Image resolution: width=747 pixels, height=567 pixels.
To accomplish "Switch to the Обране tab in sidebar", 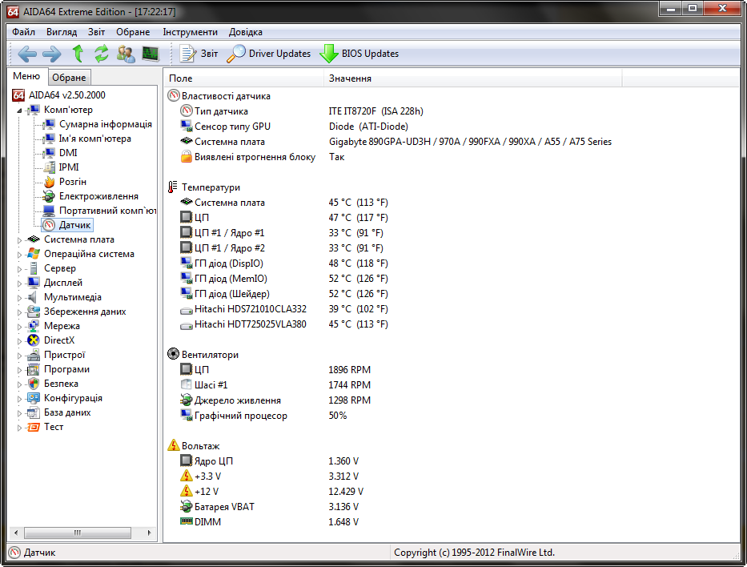I will (69, 77).
